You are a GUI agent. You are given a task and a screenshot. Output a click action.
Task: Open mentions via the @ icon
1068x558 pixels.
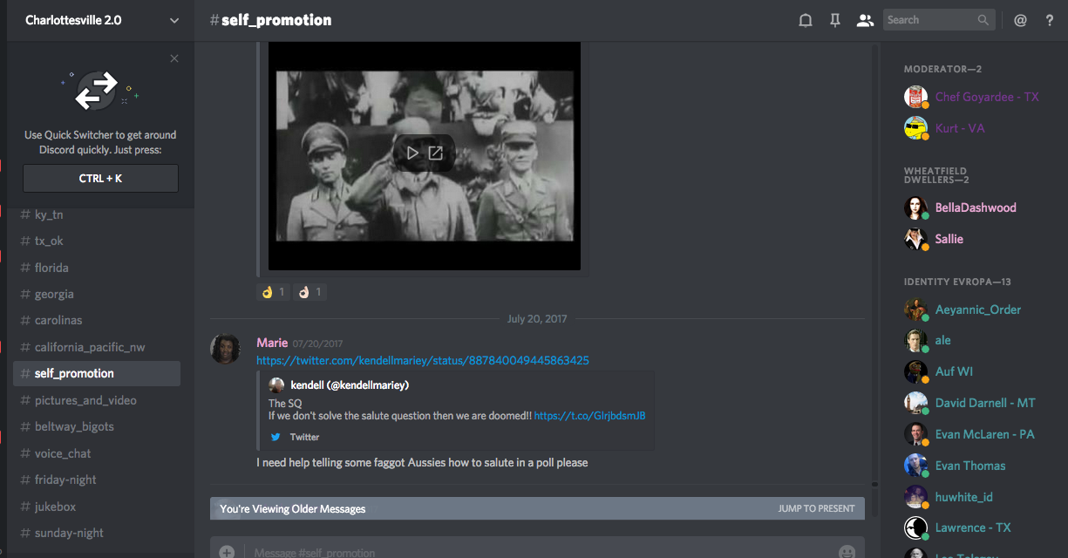pos(1020,20)
